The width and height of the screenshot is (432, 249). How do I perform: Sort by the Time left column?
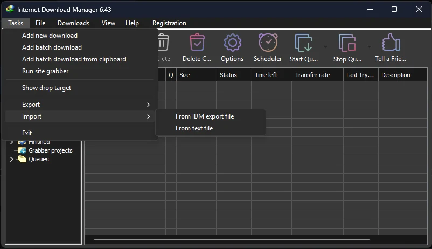(x=272, y=75)
